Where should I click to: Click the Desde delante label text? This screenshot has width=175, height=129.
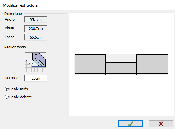tap(20, 97)
